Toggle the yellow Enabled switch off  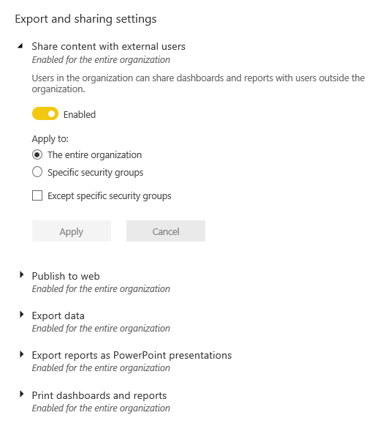pos(45,113)
